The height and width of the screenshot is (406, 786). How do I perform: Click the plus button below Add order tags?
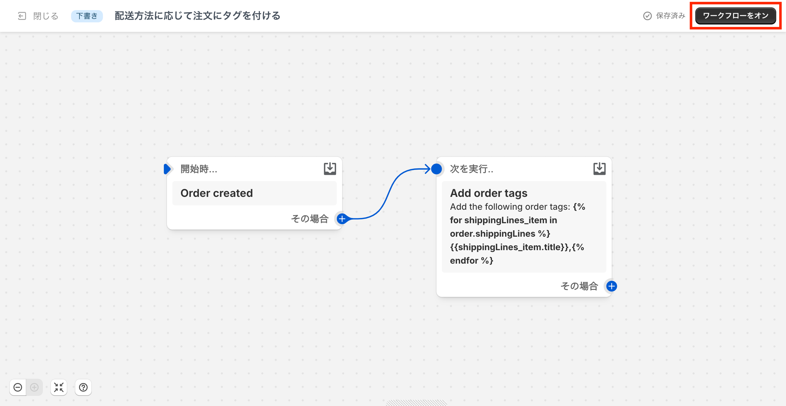click(611, 286)
